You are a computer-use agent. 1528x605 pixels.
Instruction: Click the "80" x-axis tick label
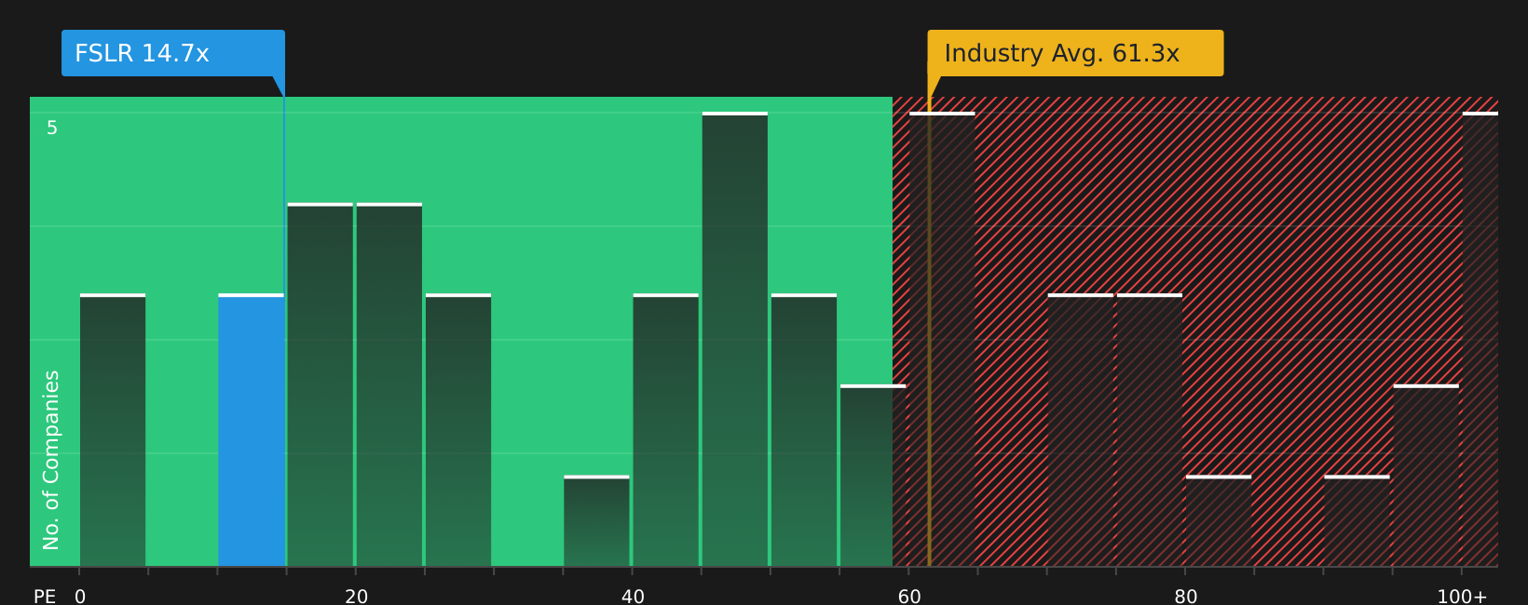click(x=1186, y=597)
